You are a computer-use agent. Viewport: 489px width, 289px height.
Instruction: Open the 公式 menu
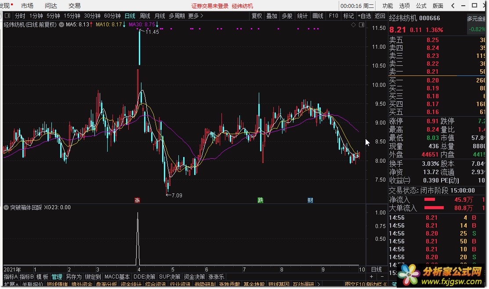pyautogui.click(x=421, y=6)
